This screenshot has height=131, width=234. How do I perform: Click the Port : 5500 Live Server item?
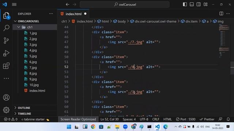(x=186, y=119)
